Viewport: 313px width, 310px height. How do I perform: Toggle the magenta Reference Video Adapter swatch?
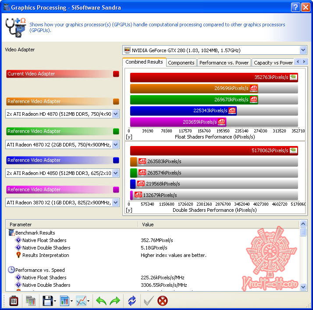[116, 189]
